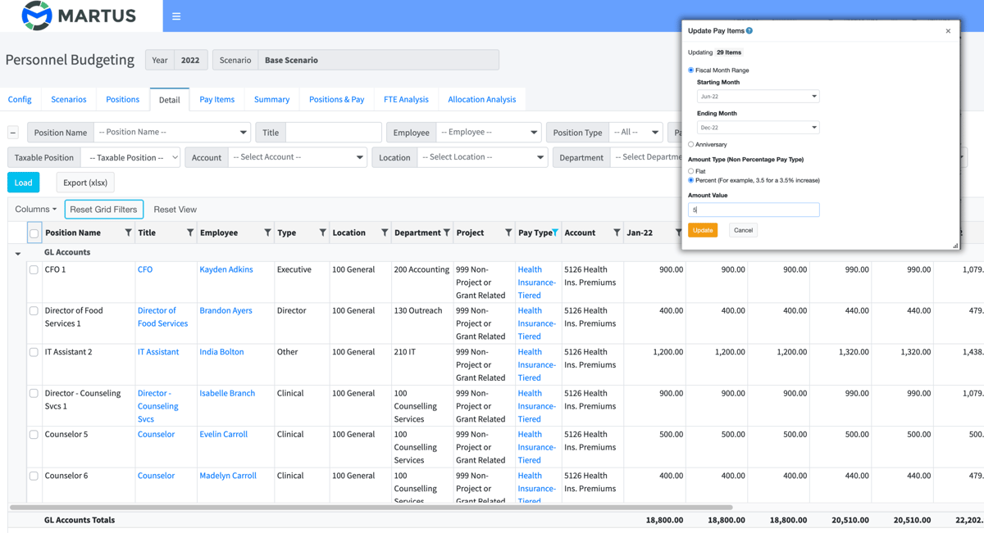Collapse the GL Accounts group
984x533 pixels.
(x=18, y=252)
